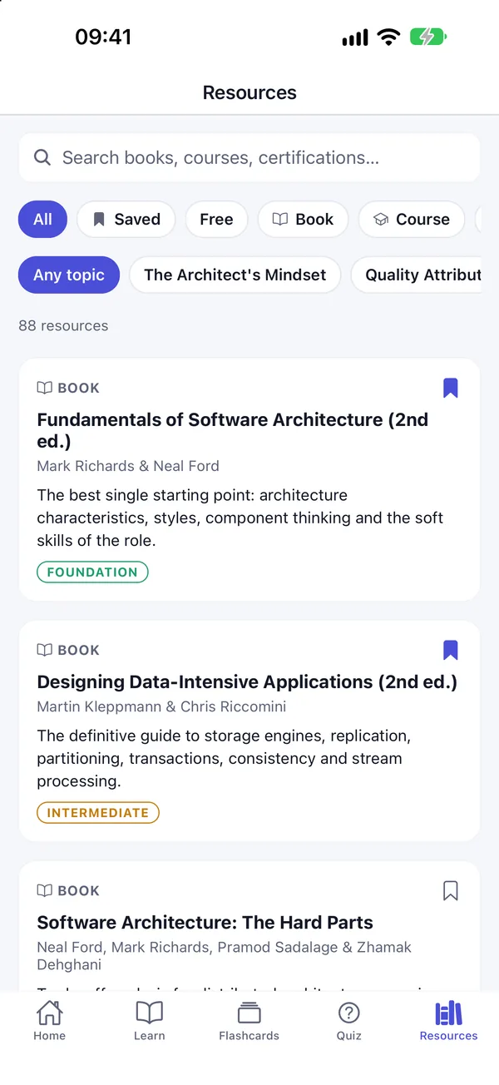The height and width of the screenshot is (1085, 499).
Task: Click the 88 resources count text
Action: point(63,325)
